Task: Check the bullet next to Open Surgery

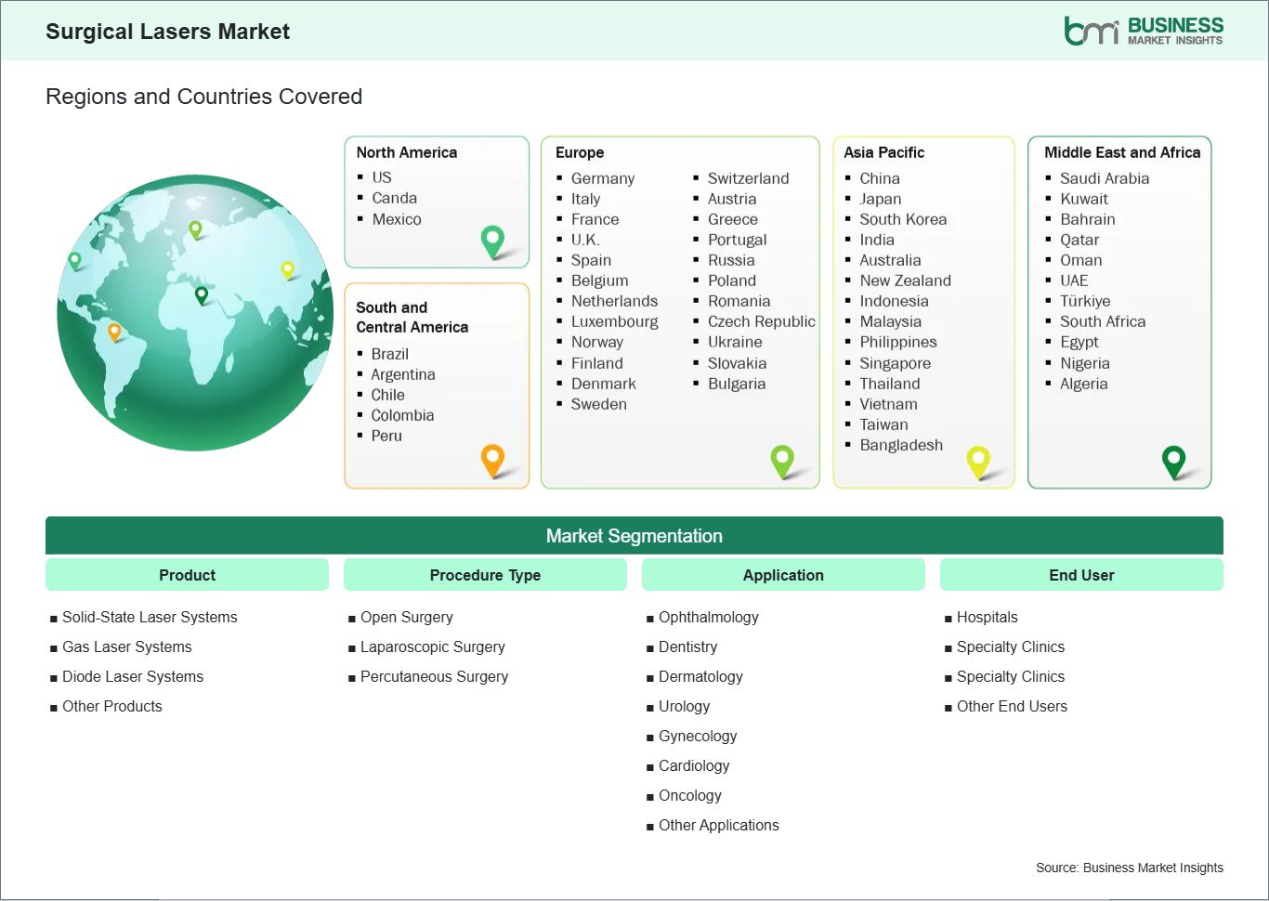Action: point(351,618)
